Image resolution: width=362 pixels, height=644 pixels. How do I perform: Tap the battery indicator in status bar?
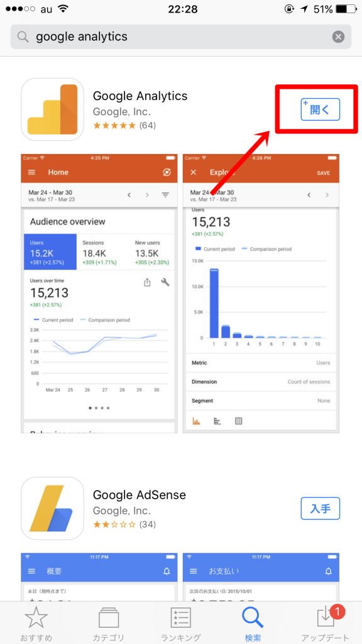coord(346,9)
